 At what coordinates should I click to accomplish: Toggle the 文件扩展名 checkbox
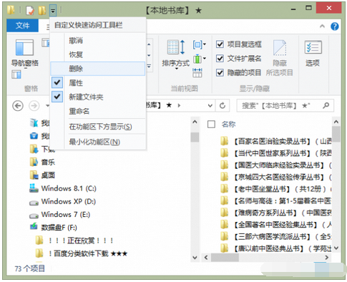click(x=220, y=59)
